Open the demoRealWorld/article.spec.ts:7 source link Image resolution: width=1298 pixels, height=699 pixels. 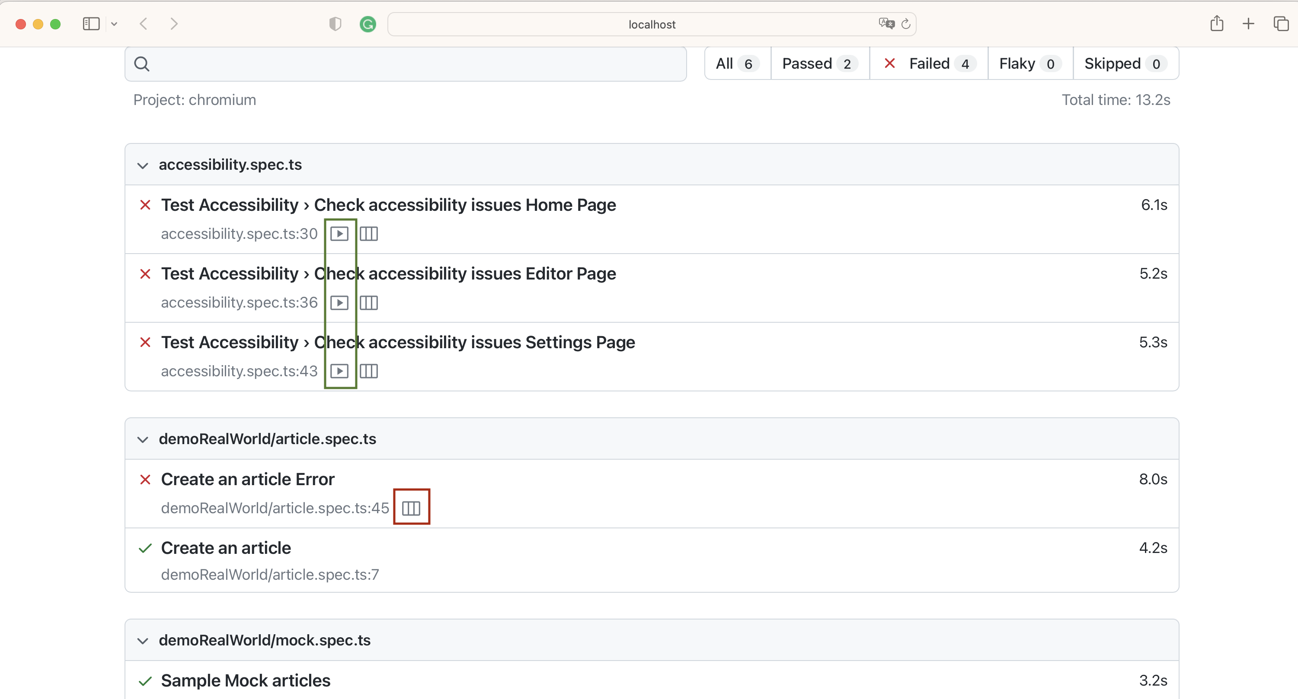point(269,575)
